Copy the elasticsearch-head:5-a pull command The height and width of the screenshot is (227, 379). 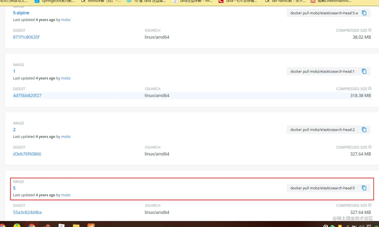pyautogui.click(x=364, y=13)
